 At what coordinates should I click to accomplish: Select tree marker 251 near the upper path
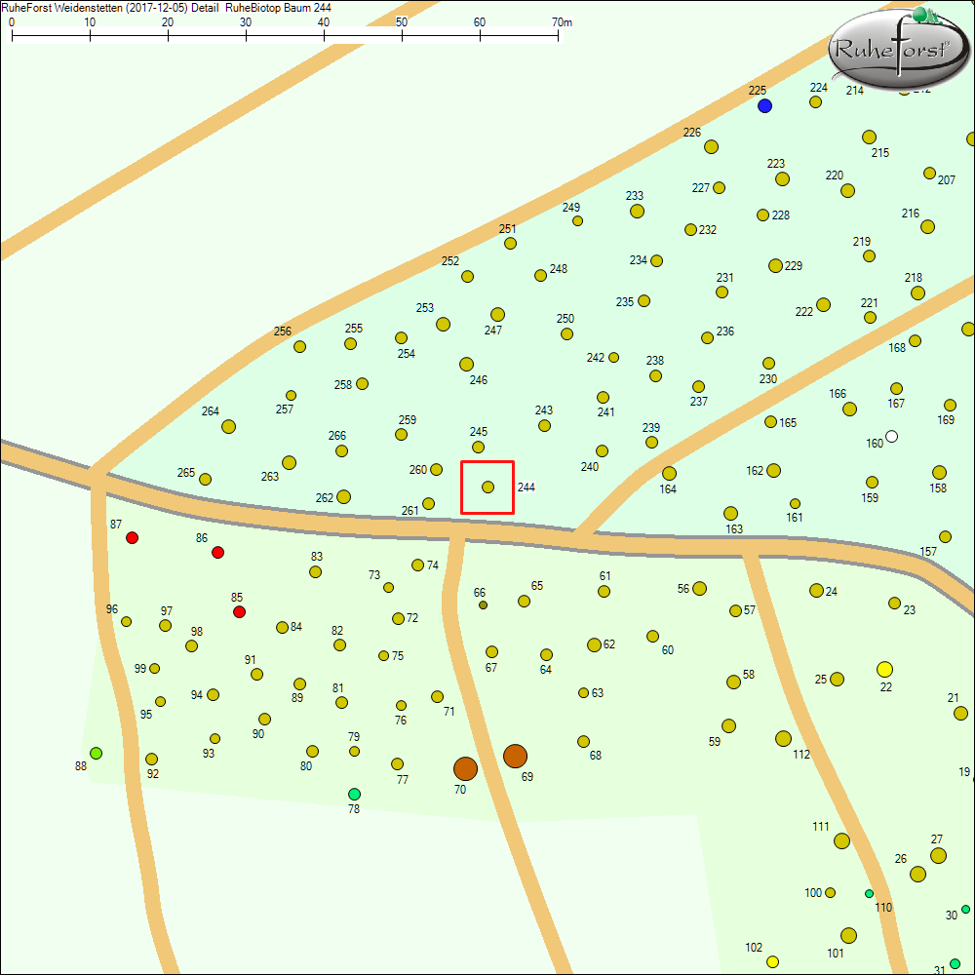point(508,245)
